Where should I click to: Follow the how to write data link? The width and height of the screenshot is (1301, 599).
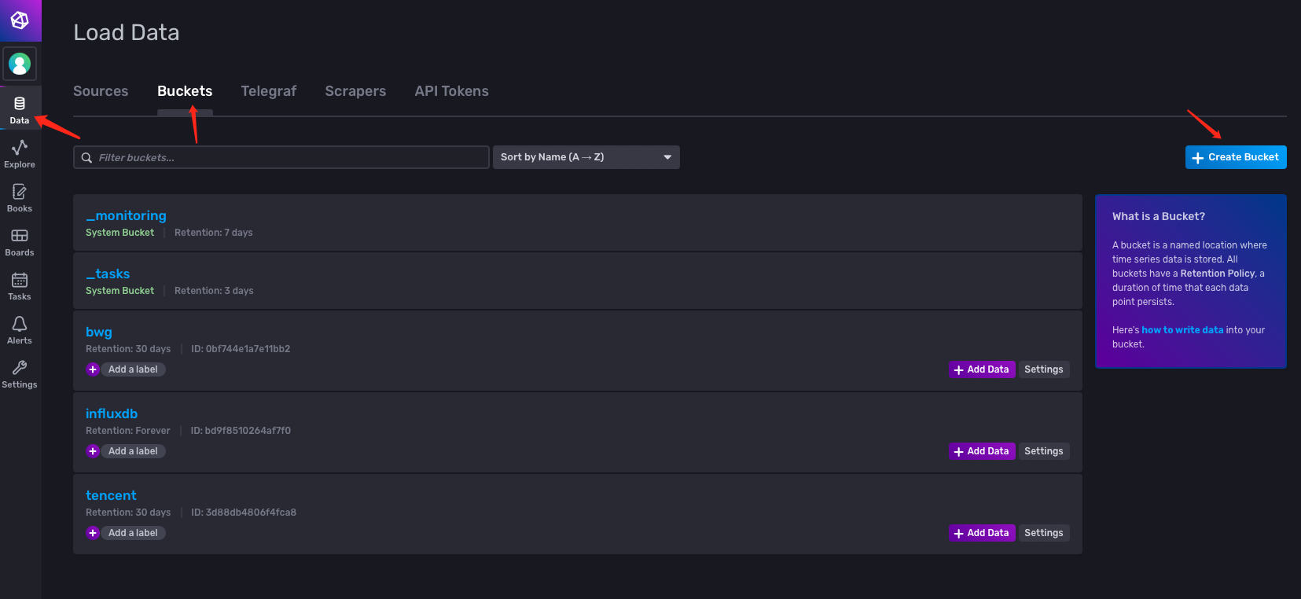pyautogui.click(x=1182, y=330)
